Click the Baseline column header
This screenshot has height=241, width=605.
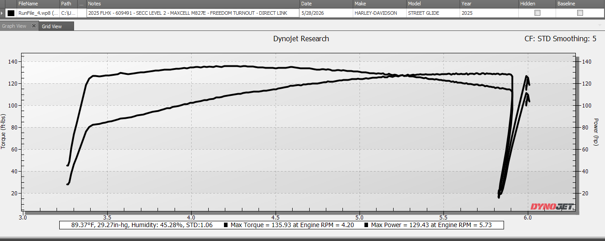coord(580,4)
